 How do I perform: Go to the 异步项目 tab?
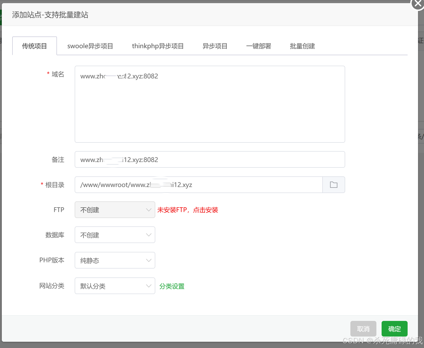(x=215, y=46)
